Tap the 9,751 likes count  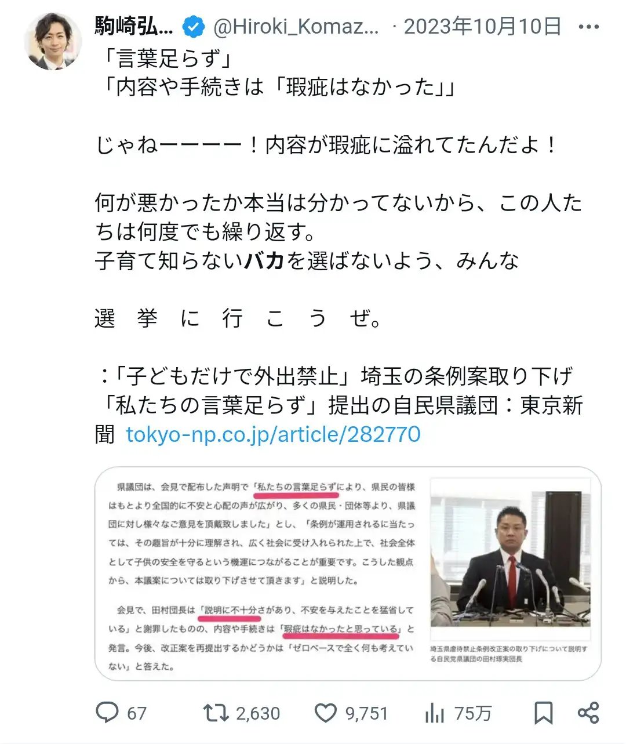pyautogui.click(x=367, y=713)
